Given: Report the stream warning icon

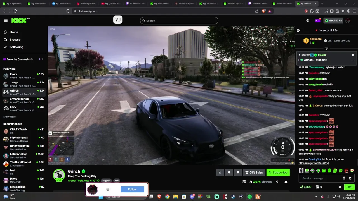Looking at the screenshot, I should 286,182.
